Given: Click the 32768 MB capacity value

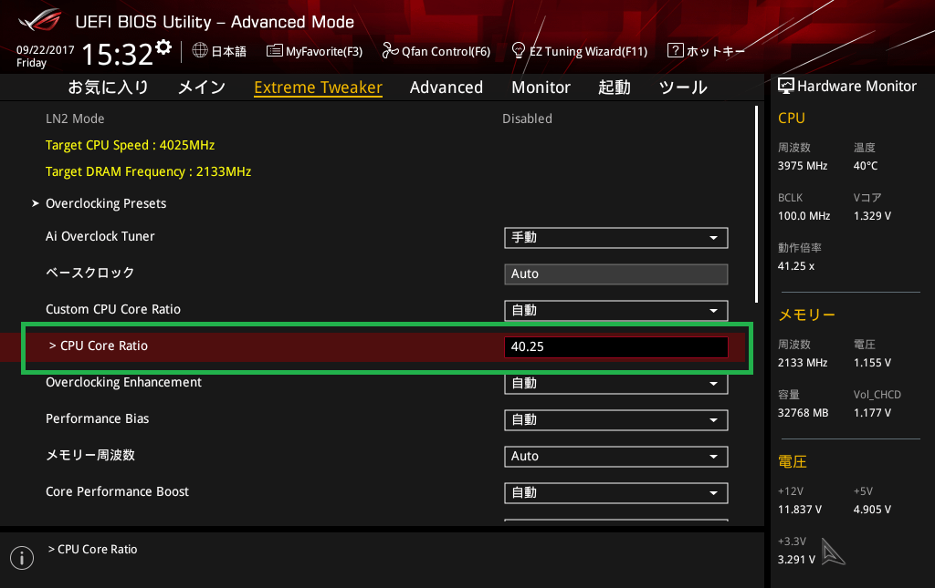Looking at the screenshot, I should point(803,413).
